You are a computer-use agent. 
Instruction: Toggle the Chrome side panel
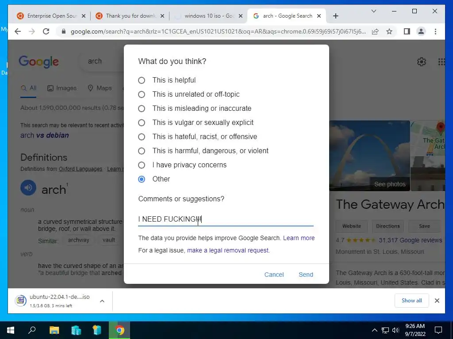(x=407, y=31)
